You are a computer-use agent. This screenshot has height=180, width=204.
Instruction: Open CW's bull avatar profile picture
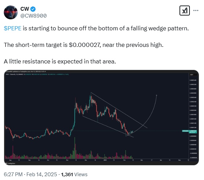click(x=11, y=12)
